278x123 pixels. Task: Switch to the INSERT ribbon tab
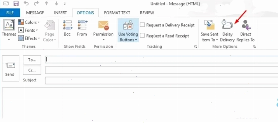pyautogui.click(x=60, y=13)
